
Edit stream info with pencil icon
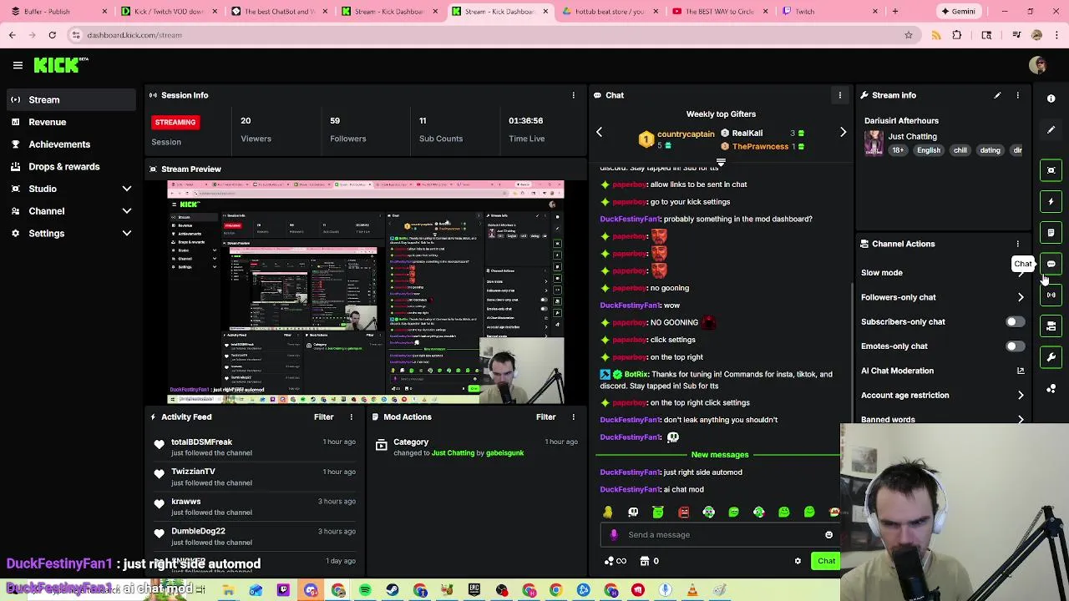(x=997, y=95)
